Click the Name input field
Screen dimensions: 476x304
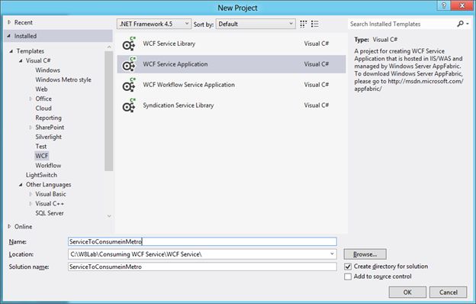(202, 241)
